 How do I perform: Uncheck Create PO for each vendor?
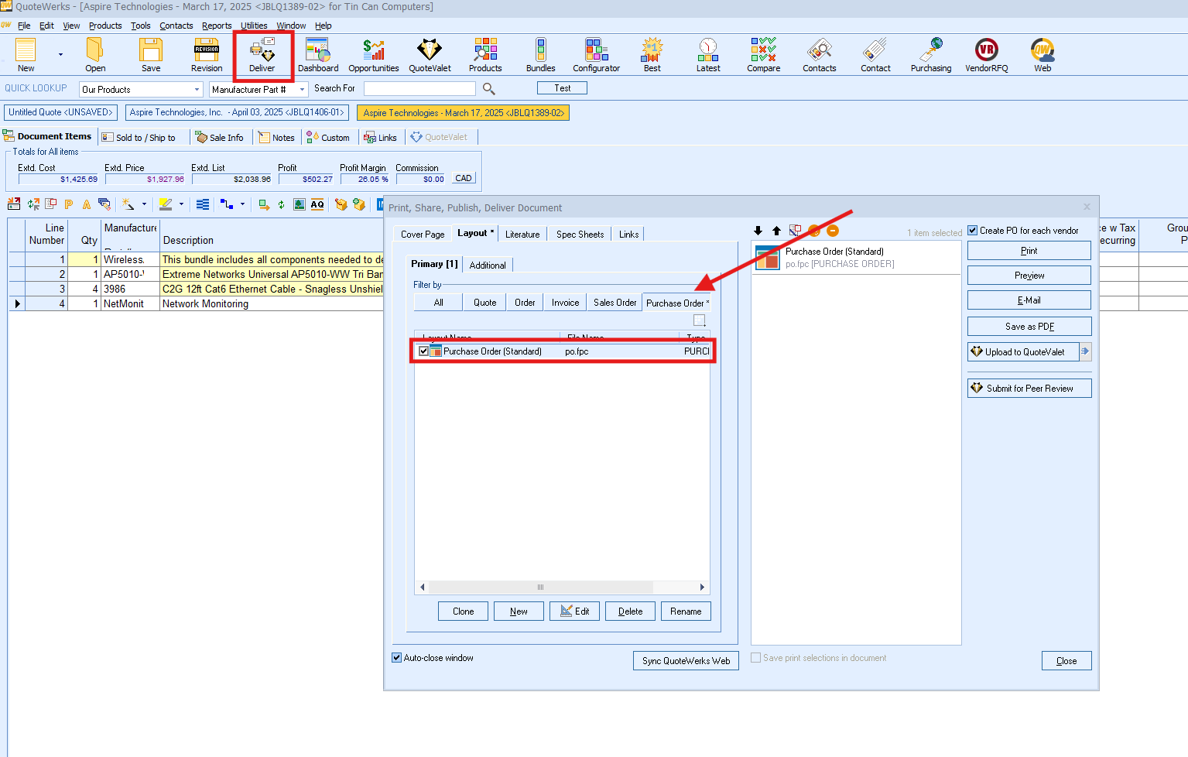pyautogui.click(x=973, y=231)
